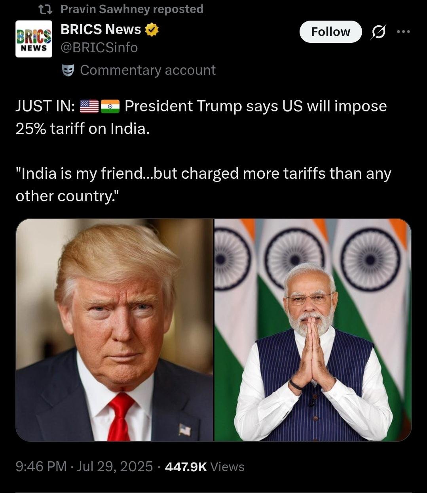Viewport: 427px width, 493px height.
Task: Click the repost arrows icon
Action: click(x=47, y=9)
